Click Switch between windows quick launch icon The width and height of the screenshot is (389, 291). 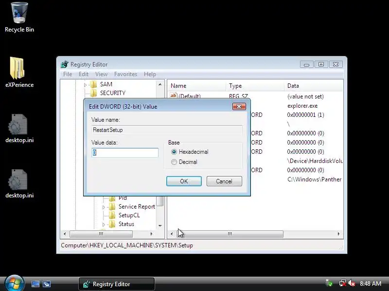click(x=47, y=284)
